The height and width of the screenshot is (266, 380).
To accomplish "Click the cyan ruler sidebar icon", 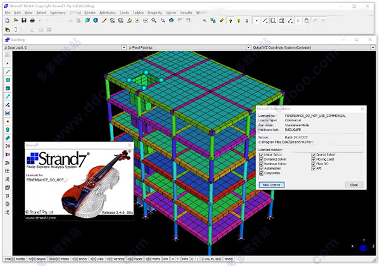I will (x=8, y=138).
